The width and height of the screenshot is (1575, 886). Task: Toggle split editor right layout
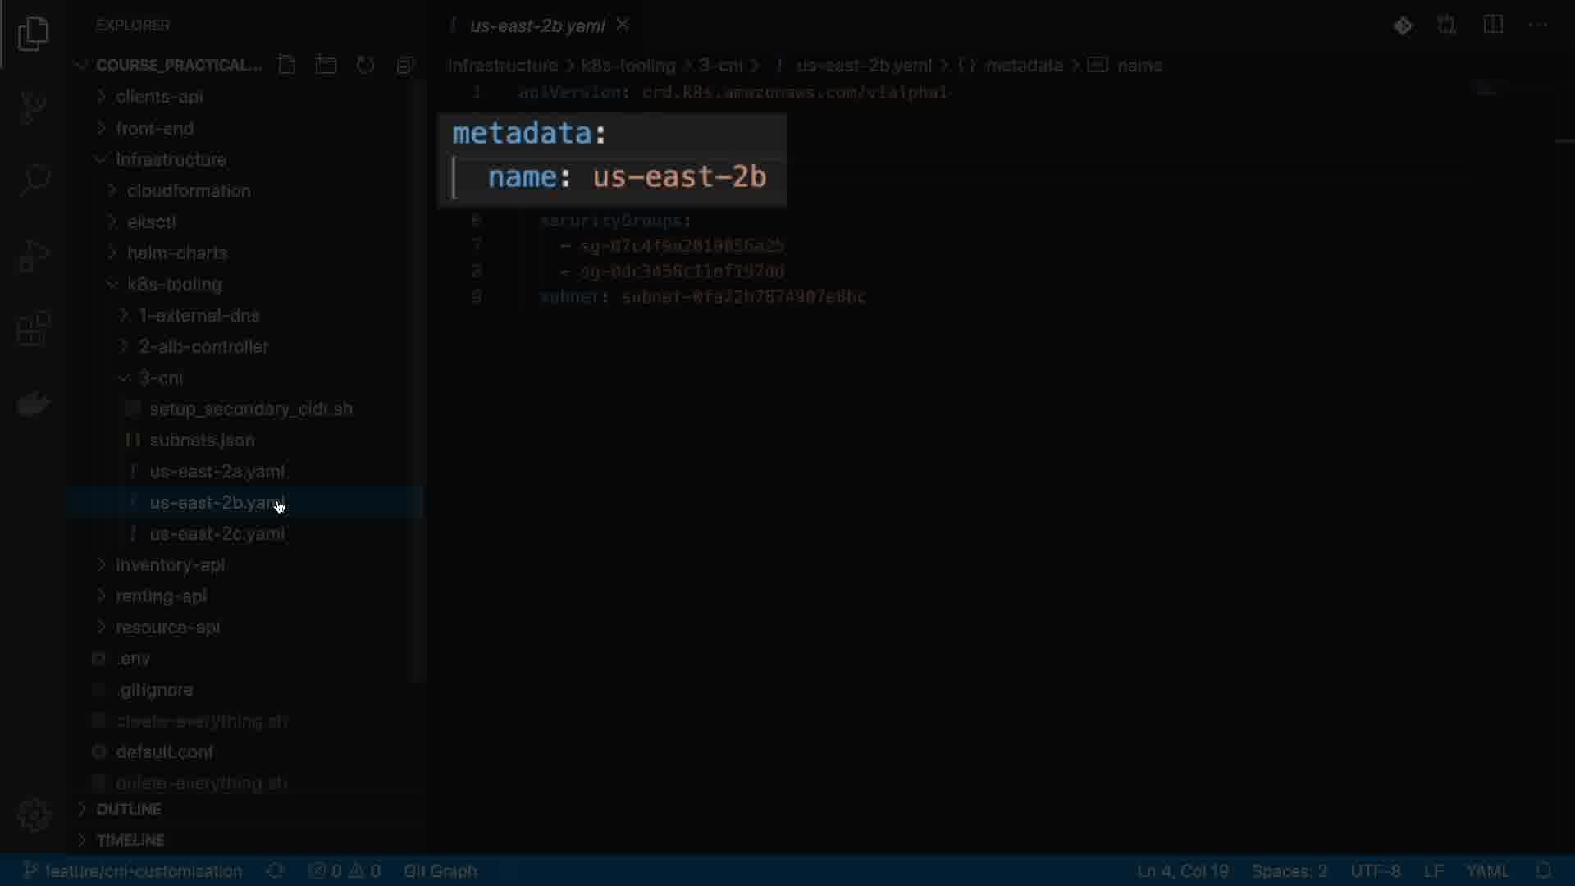(1493, 25)
